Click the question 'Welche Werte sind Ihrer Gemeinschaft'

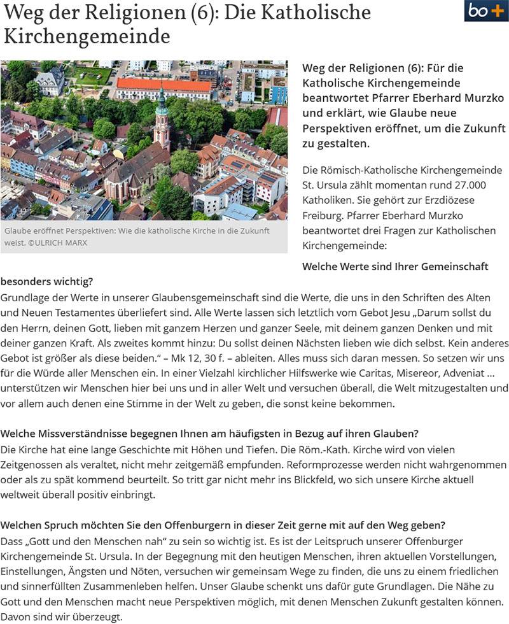(x=395, y=266)
